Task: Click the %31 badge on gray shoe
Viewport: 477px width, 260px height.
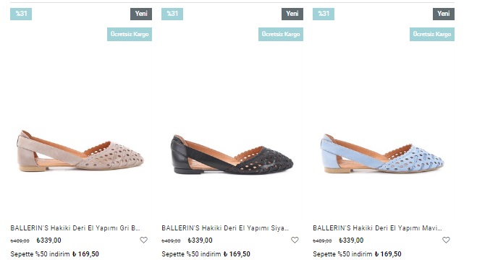Action: (x=21, y=14)
